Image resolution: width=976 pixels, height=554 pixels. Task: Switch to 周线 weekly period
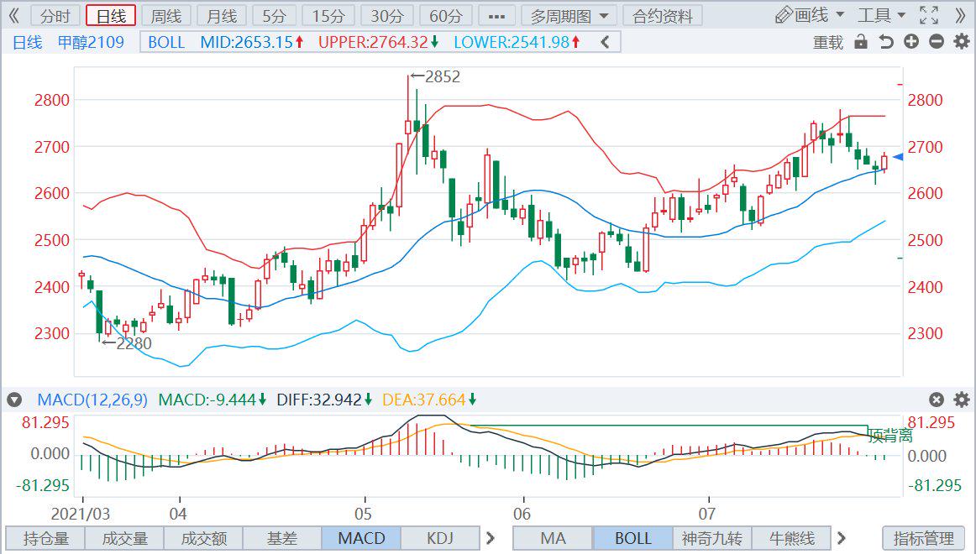165,15
